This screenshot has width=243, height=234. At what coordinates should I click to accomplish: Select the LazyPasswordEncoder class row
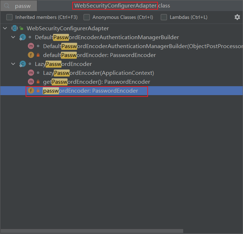coord(122,64)
